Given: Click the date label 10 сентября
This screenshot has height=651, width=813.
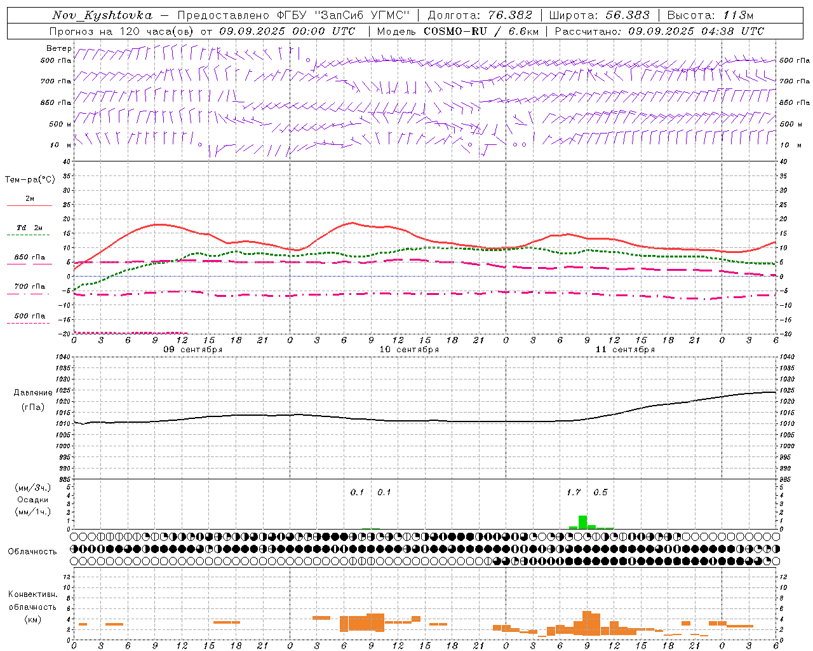Looking at the screenshot, I should pyautogui.click(x=409, y=350).
